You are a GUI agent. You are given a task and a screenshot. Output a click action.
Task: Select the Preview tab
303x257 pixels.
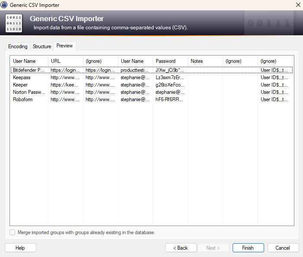(x=65, y=46)
